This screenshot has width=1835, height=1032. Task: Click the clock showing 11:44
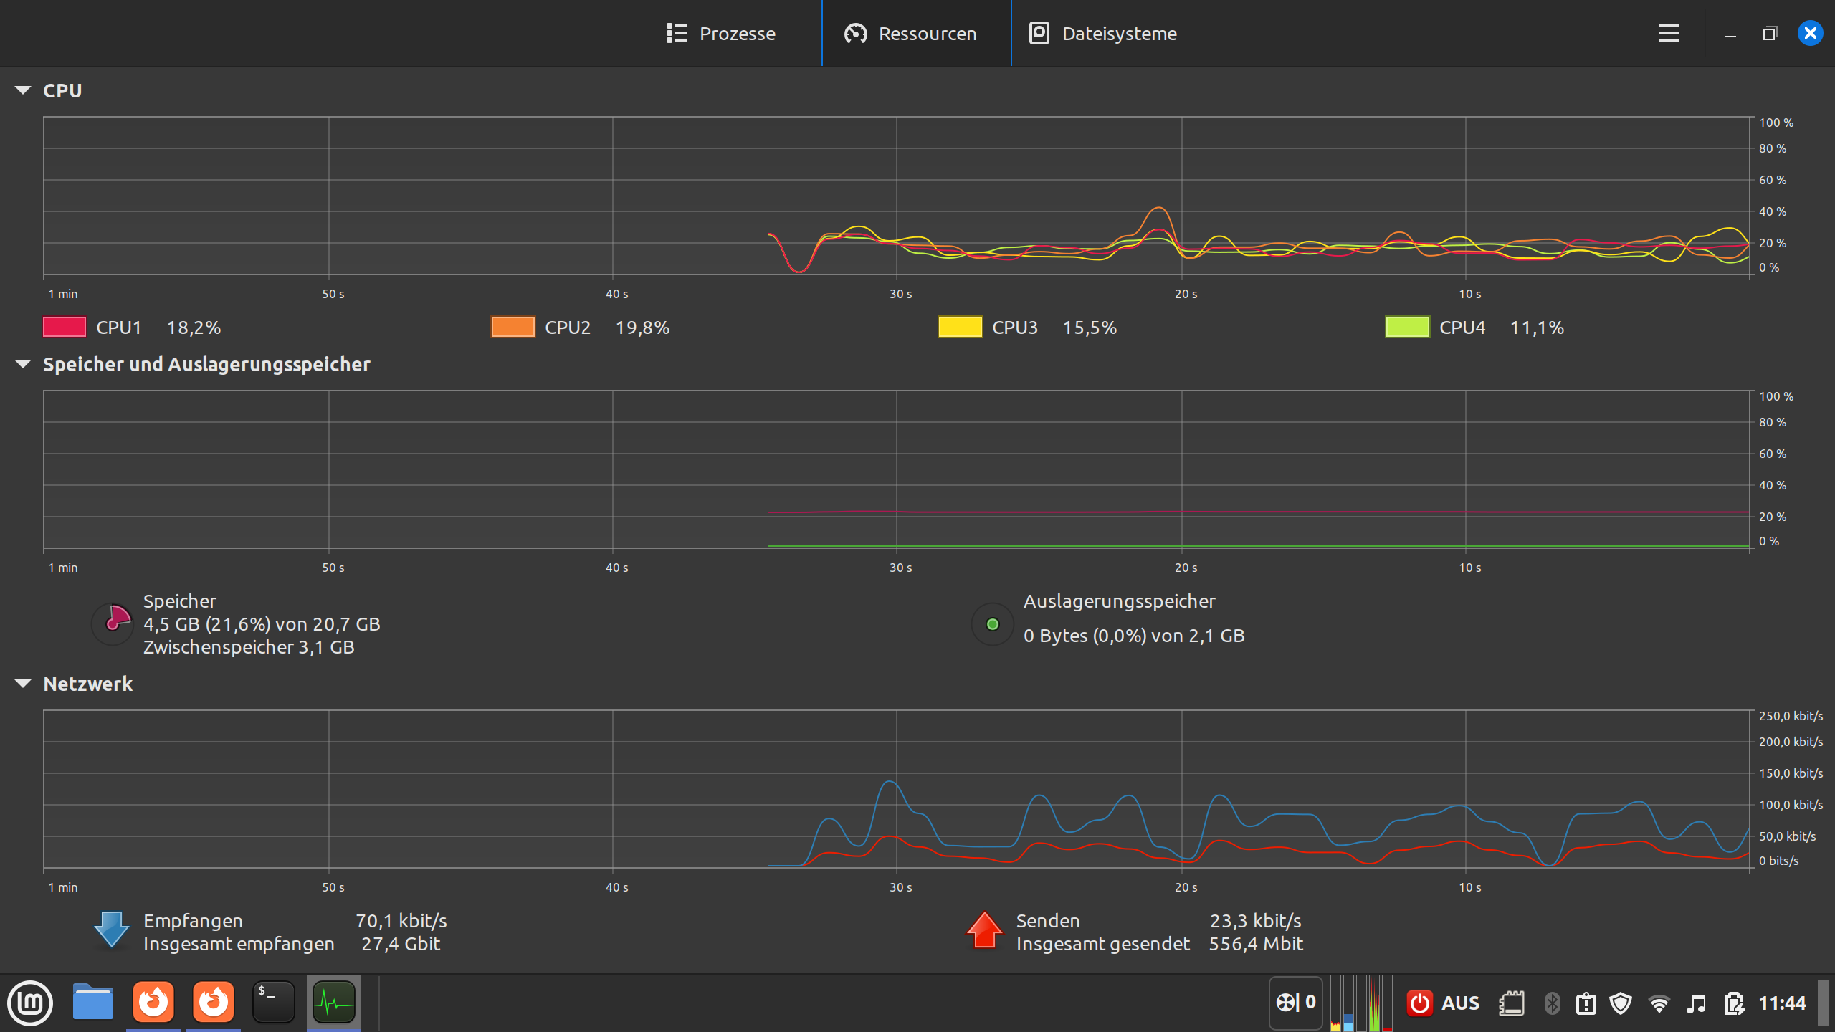(x=1782, y=1003)
